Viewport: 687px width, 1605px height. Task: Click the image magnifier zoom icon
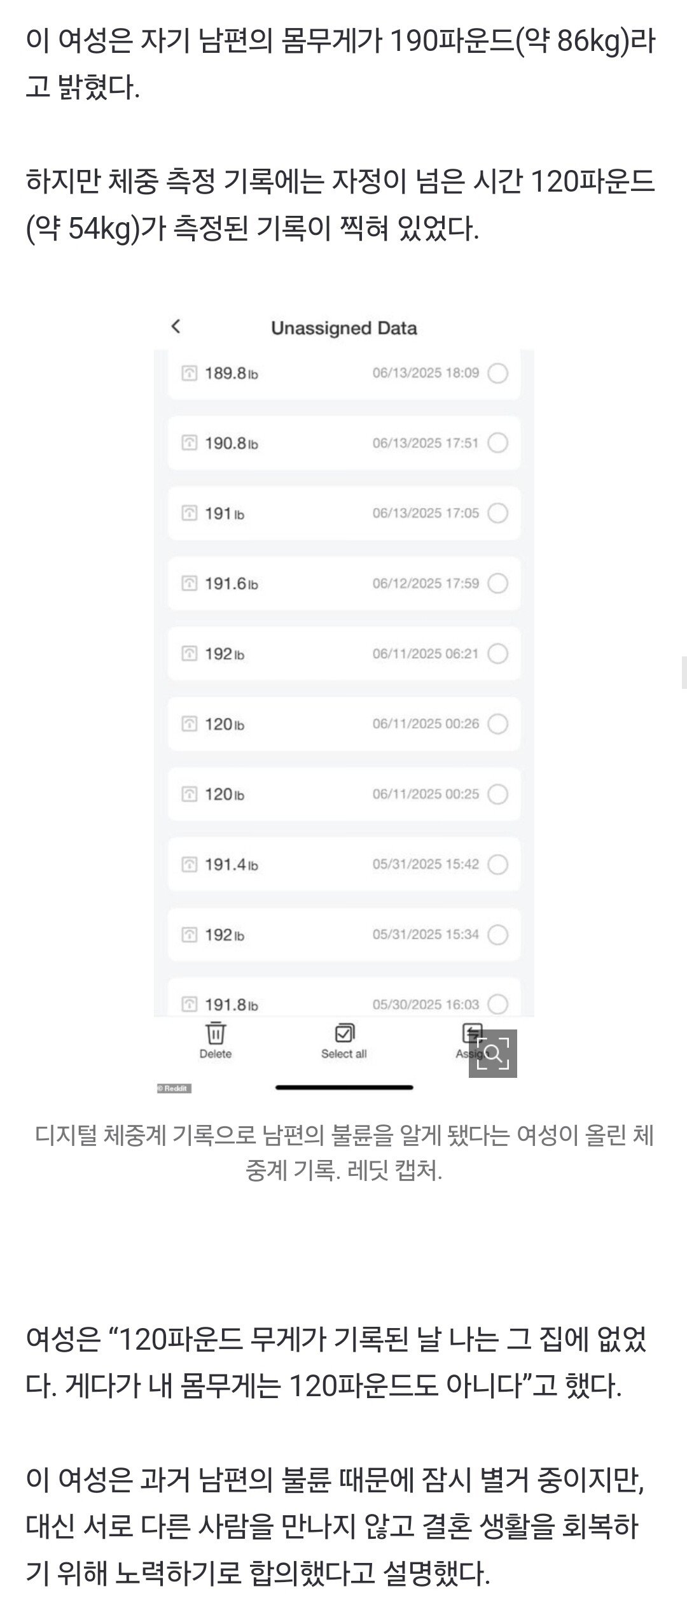pos(492,1054)
